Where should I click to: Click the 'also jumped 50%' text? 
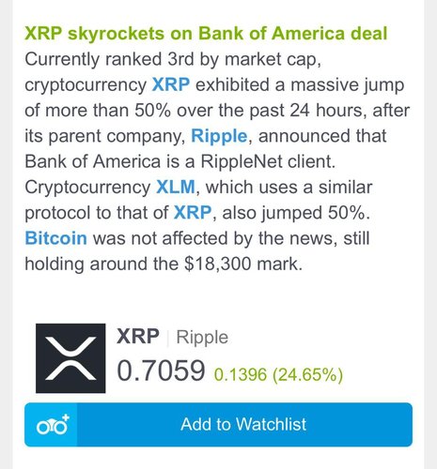pos(296,213)
